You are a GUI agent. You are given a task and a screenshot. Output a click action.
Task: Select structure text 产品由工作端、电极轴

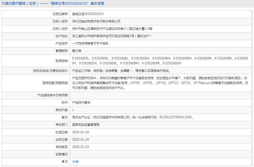click(121, 71)
